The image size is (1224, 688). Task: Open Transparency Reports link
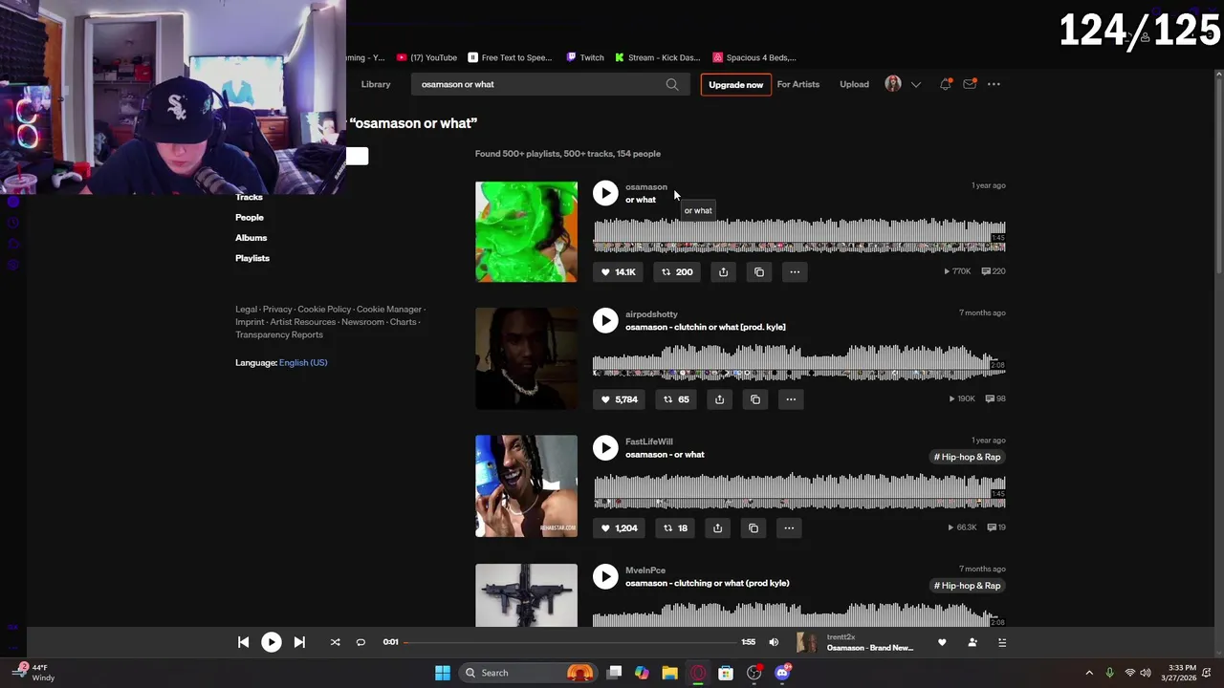pyautogui.click(x=279, y=334)
